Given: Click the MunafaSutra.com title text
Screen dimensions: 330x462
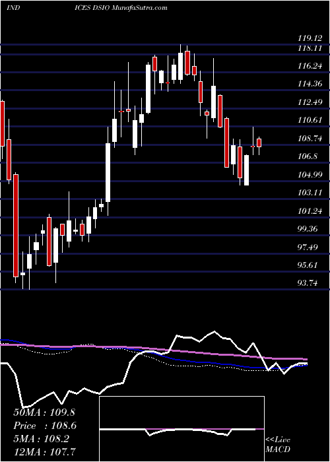Looking at the screenshot, I should 140,8.
